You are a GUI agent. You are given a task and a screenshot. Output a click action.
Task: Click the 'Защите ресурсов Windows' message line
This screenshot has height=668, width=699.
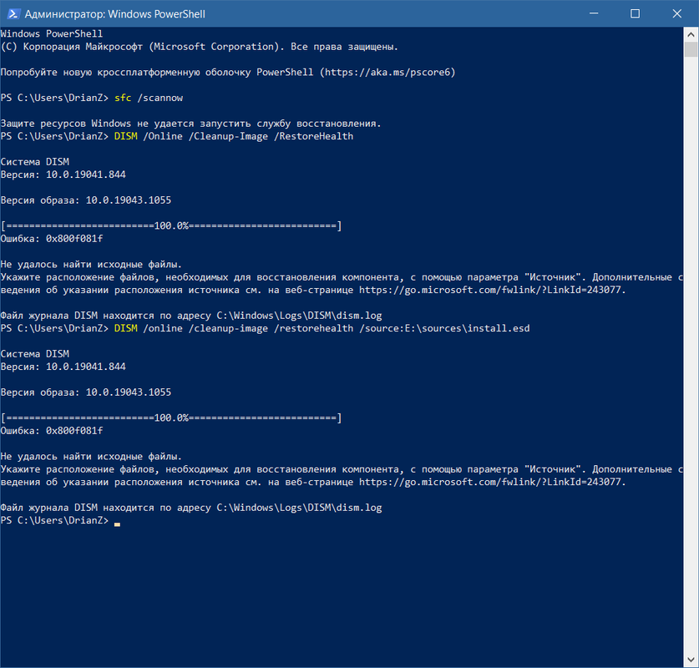click(190, 124)
